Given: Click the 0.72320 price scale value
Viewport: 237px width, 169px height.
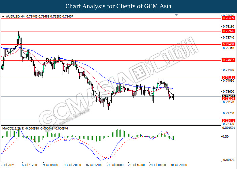Looking at the screenshot, I should [229, 124].
